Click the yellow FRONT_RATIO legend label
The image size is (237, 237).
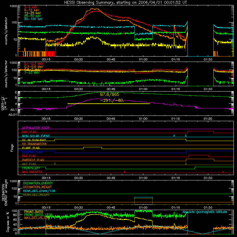34,212
